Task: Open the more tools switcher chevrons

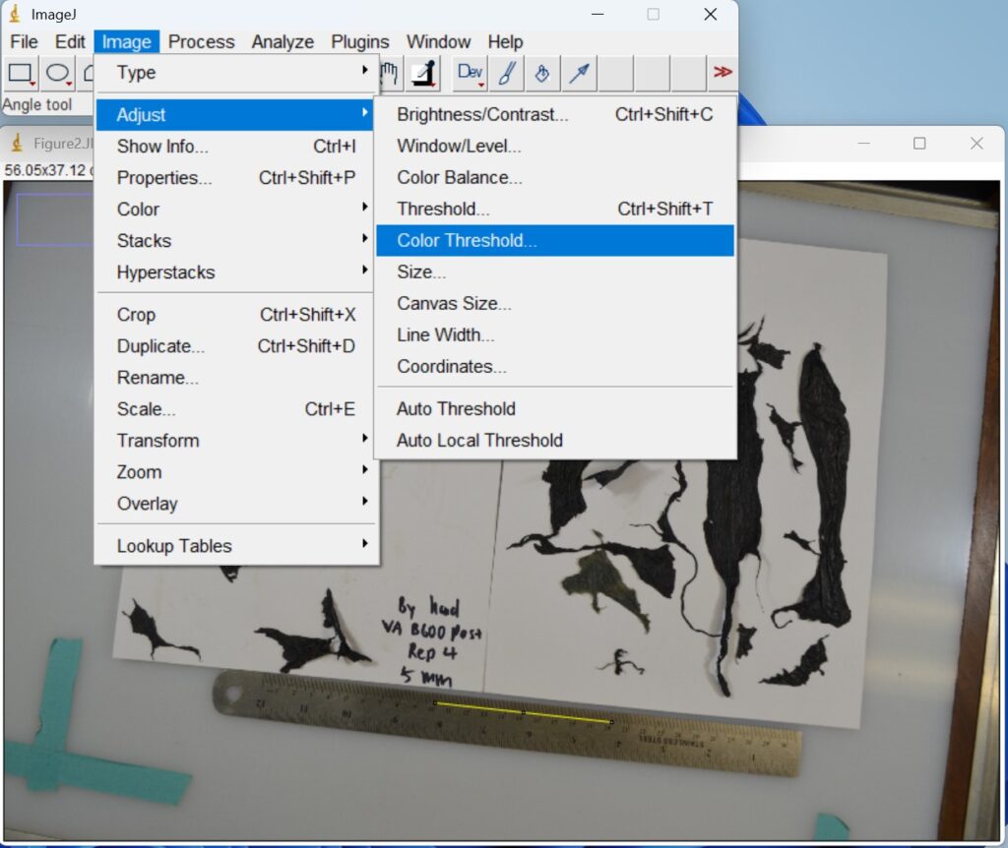Action: pyautogui.click(x=724, y=73)
